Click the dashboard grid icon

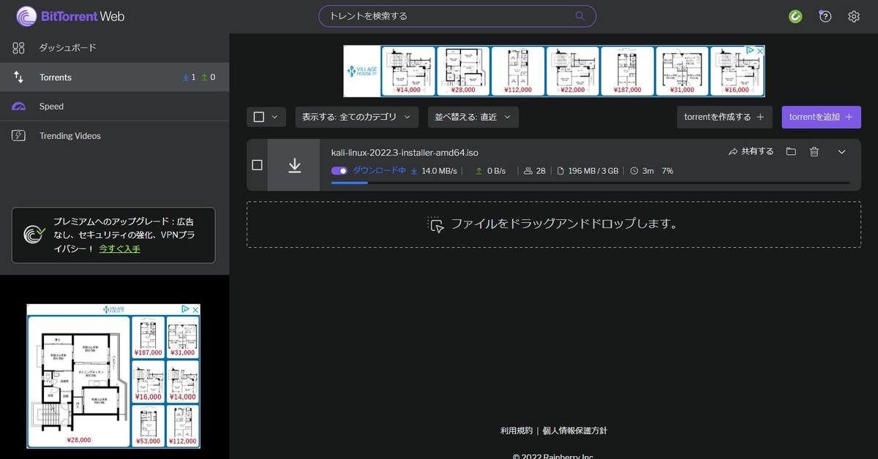point(19,48)
